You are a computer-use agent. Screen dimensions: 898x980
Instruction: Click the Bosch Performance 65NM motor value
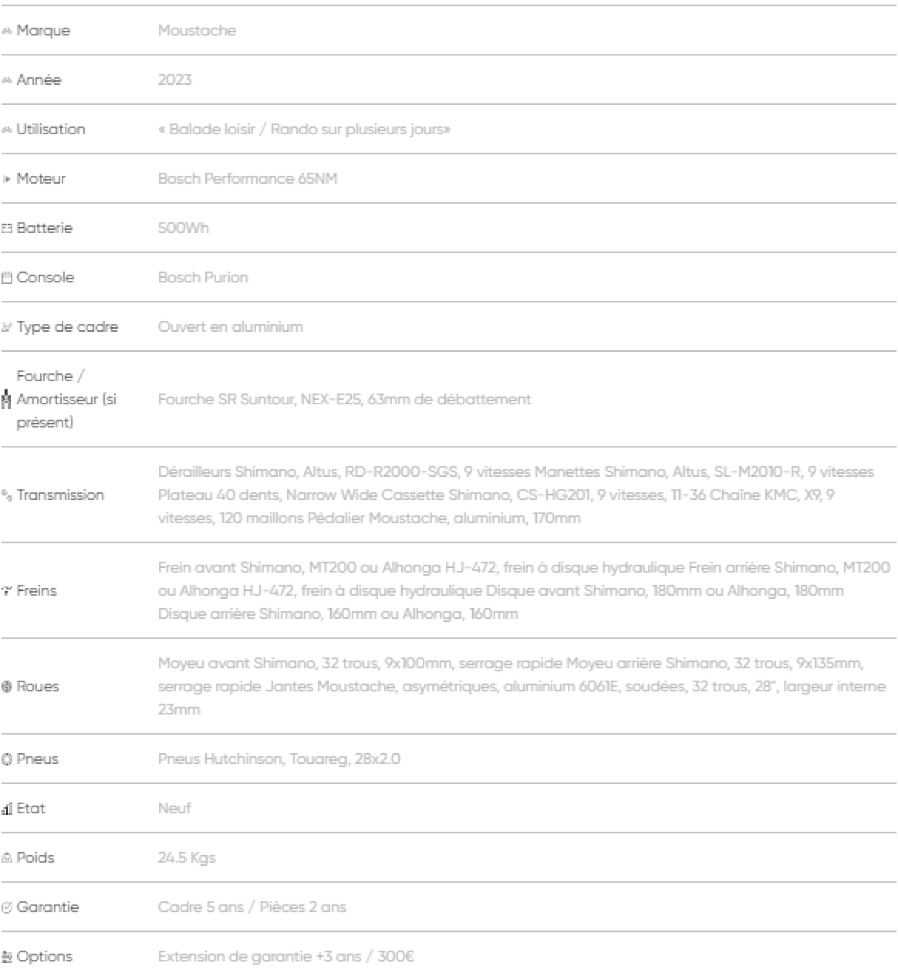pyautogui.click(x=247, y=179)
